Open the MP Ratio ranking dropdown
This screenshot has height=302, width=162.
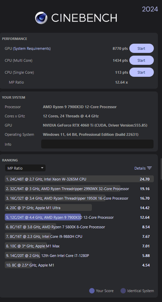(x=25, y=168)
